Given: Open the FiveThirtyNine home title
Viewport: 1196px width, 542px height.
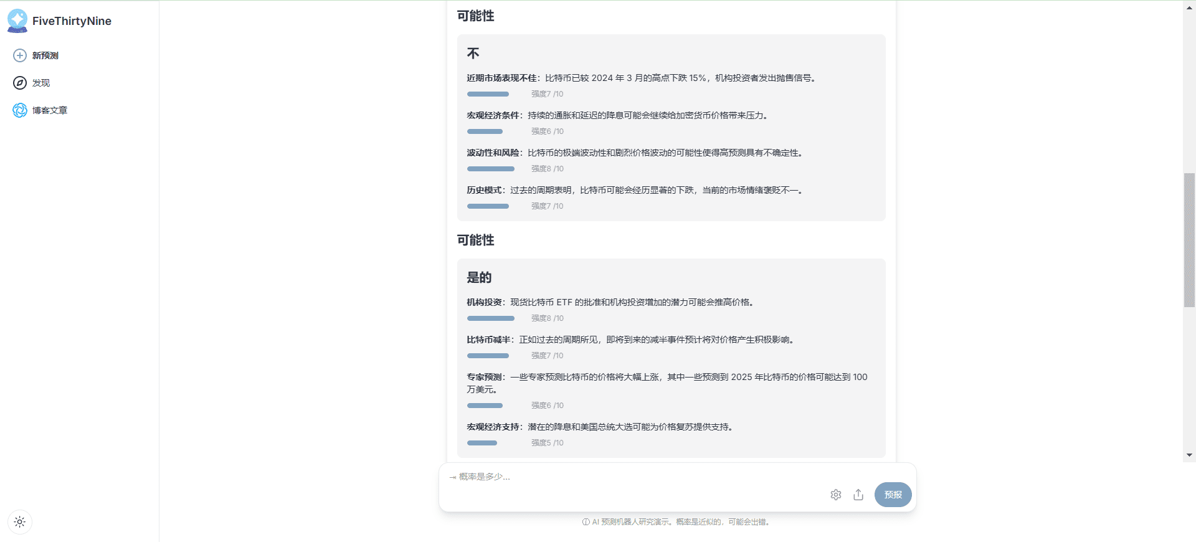Looking at the screenshot, I should tap(72, 21).
